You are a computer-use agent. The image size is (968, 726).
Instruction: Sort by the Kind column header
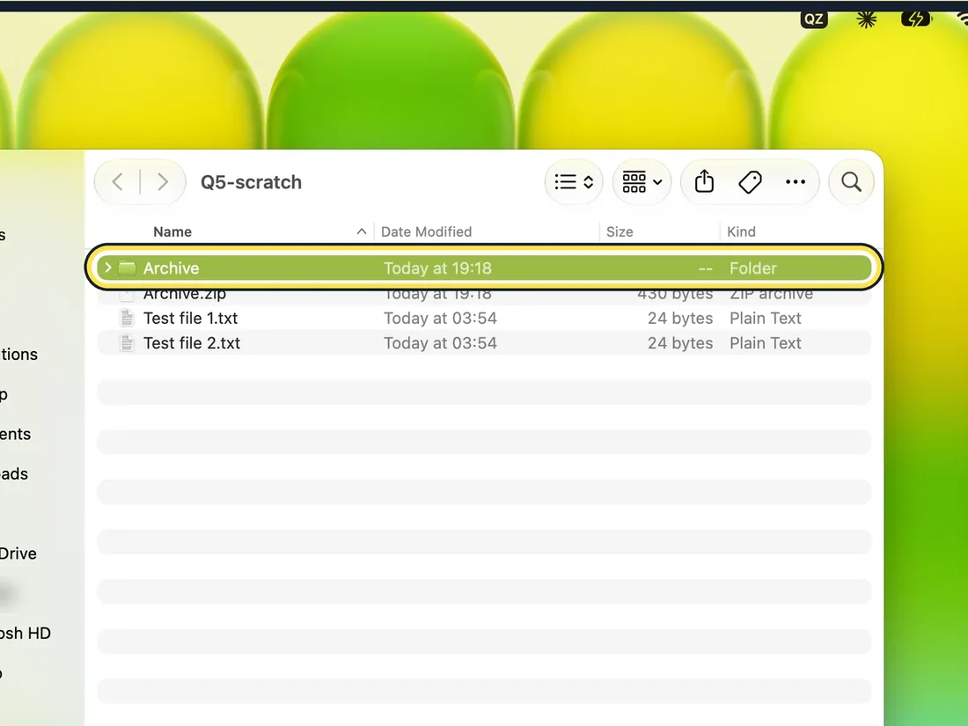click(x=741, y=231)
